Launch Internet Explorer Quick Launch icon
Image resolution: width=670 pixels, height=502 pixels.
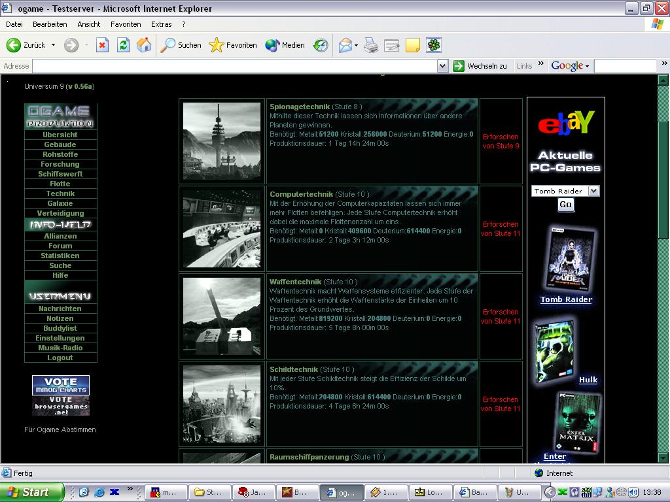pos(99,492)
